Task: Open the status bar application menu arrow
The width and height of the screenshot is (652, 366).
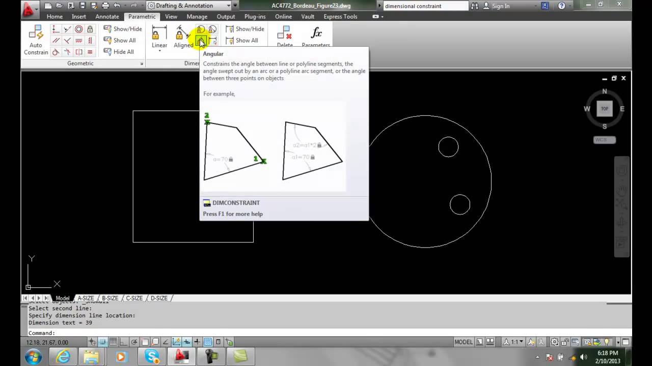Action: coord(618,342)
